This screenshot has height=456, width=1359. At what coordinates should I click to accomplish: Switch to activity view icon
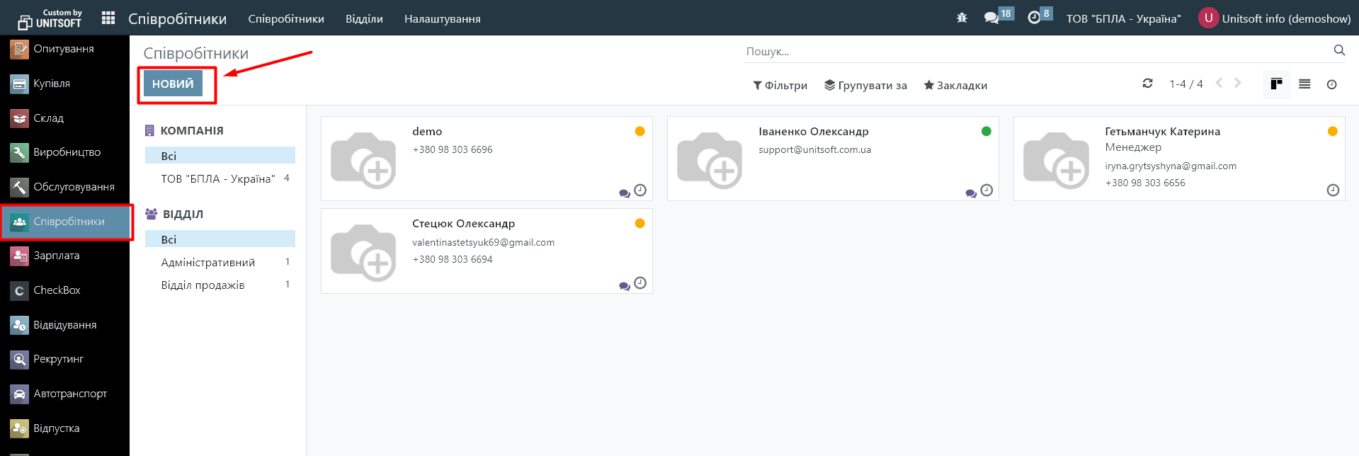pos(1331,84)
